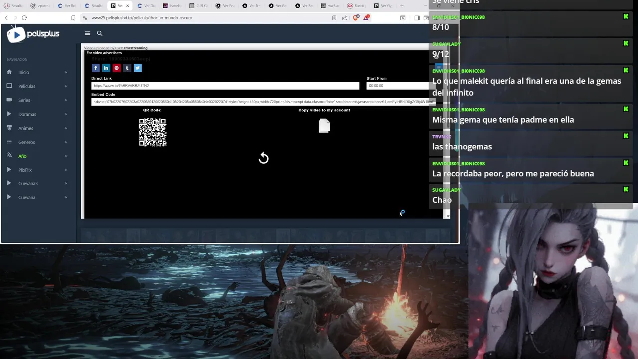This screenshot has height=359, width=638.
Task: Switch to the '2. El Ca' browser tab
Action: click(x=199, y=6)
